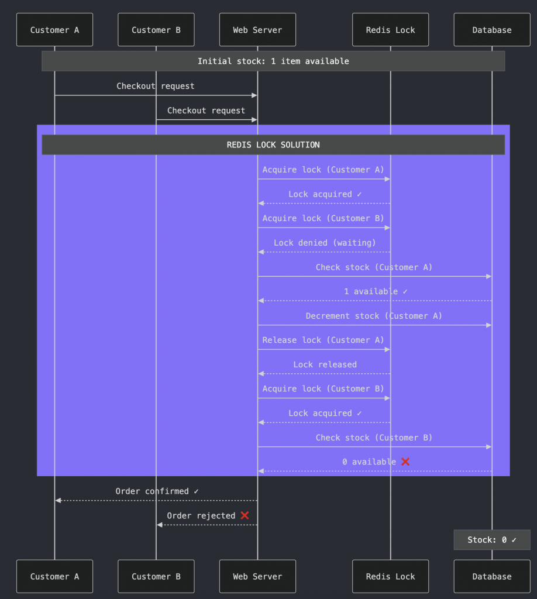The height and width of the screenshot is (599, 537).
Task: Click the top Customer B participant box
Action: [156, 30]
